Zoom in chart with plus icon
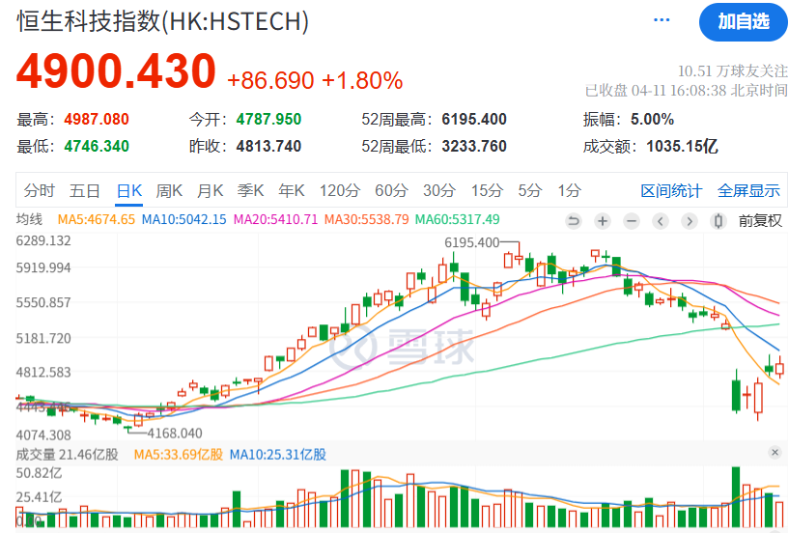The image size is (789, 533). coord(603,221)
